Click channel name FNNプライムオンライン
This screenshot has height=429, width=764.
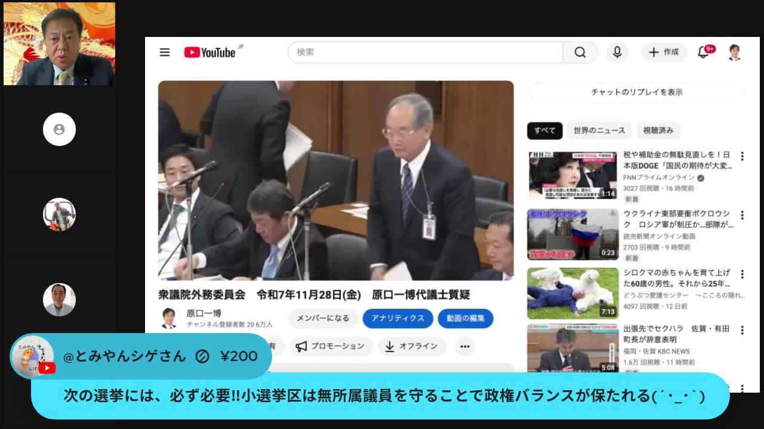click(659, 178)
